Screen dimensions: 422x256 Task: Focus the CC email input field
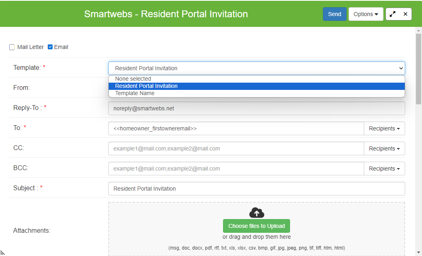[x=236, y=148]
